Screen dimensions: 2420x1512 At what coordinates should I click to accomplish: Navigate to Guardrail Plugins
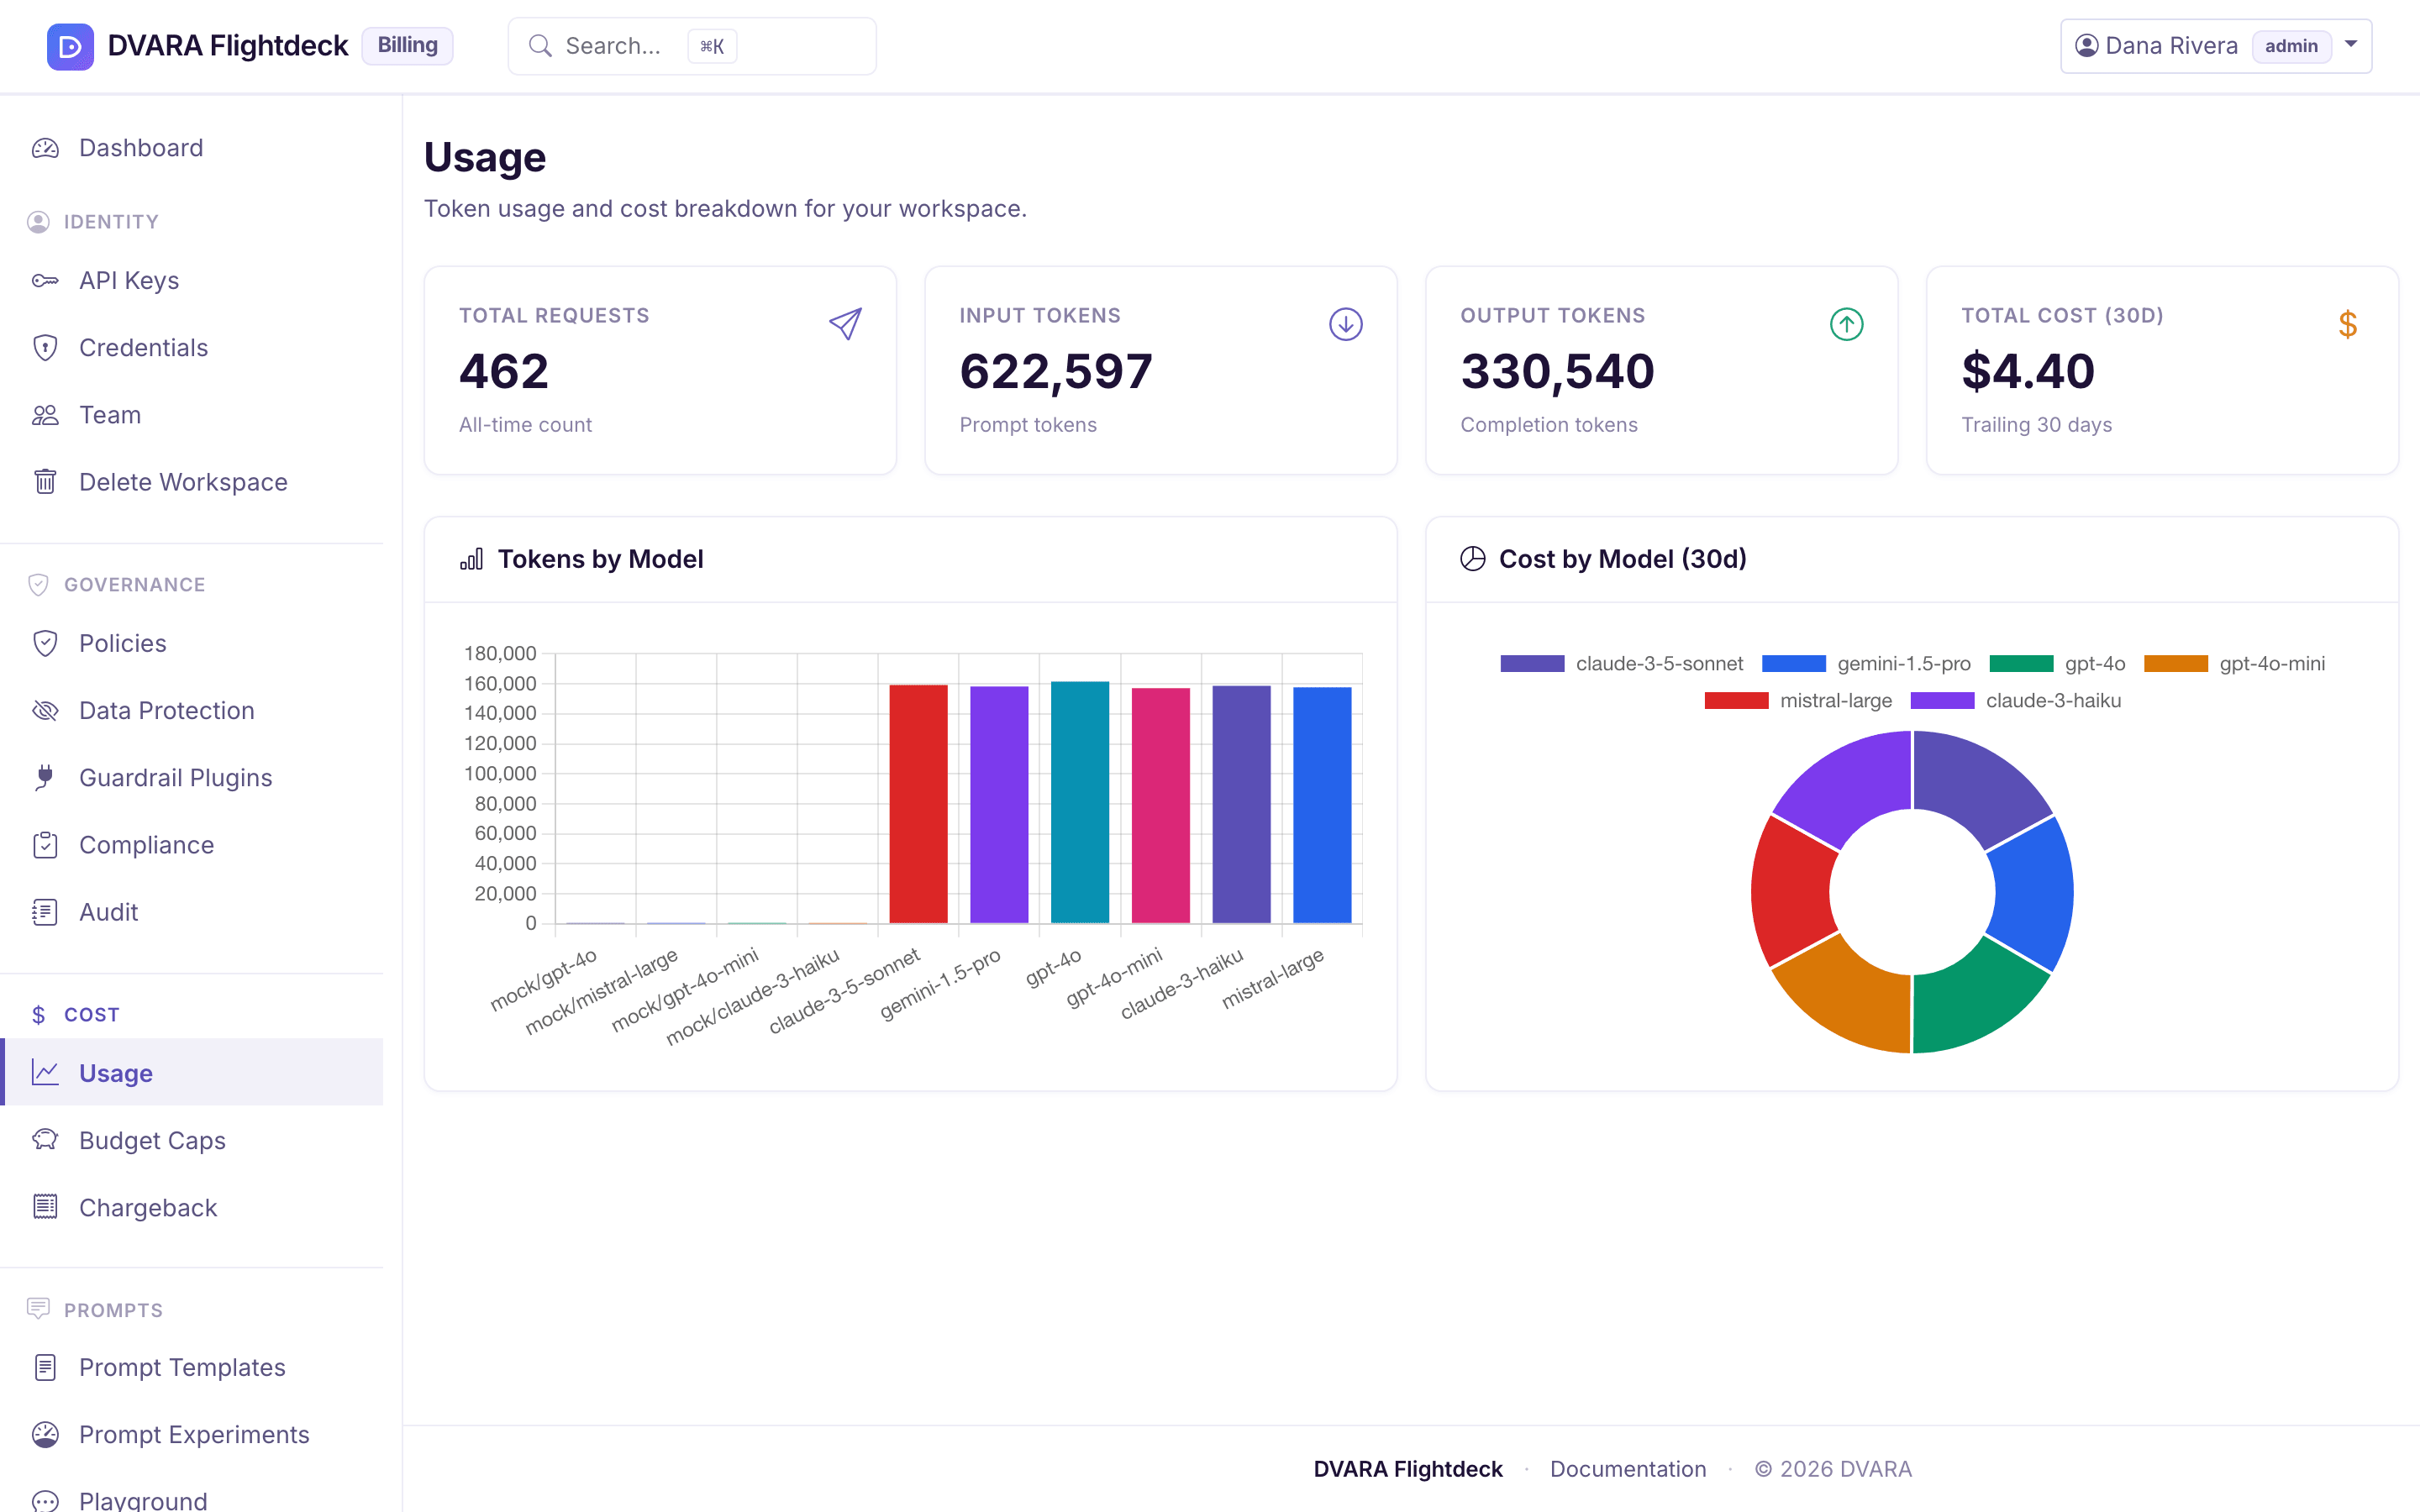[192, 777]
